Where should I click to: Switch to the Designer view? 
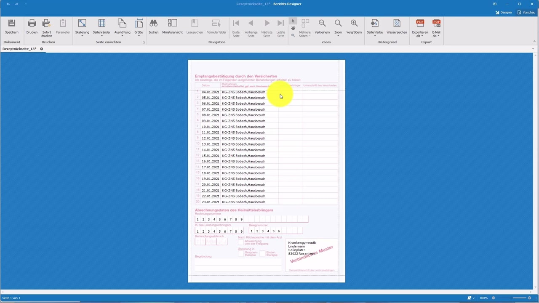pyautogui.click(x=504, y=13)
